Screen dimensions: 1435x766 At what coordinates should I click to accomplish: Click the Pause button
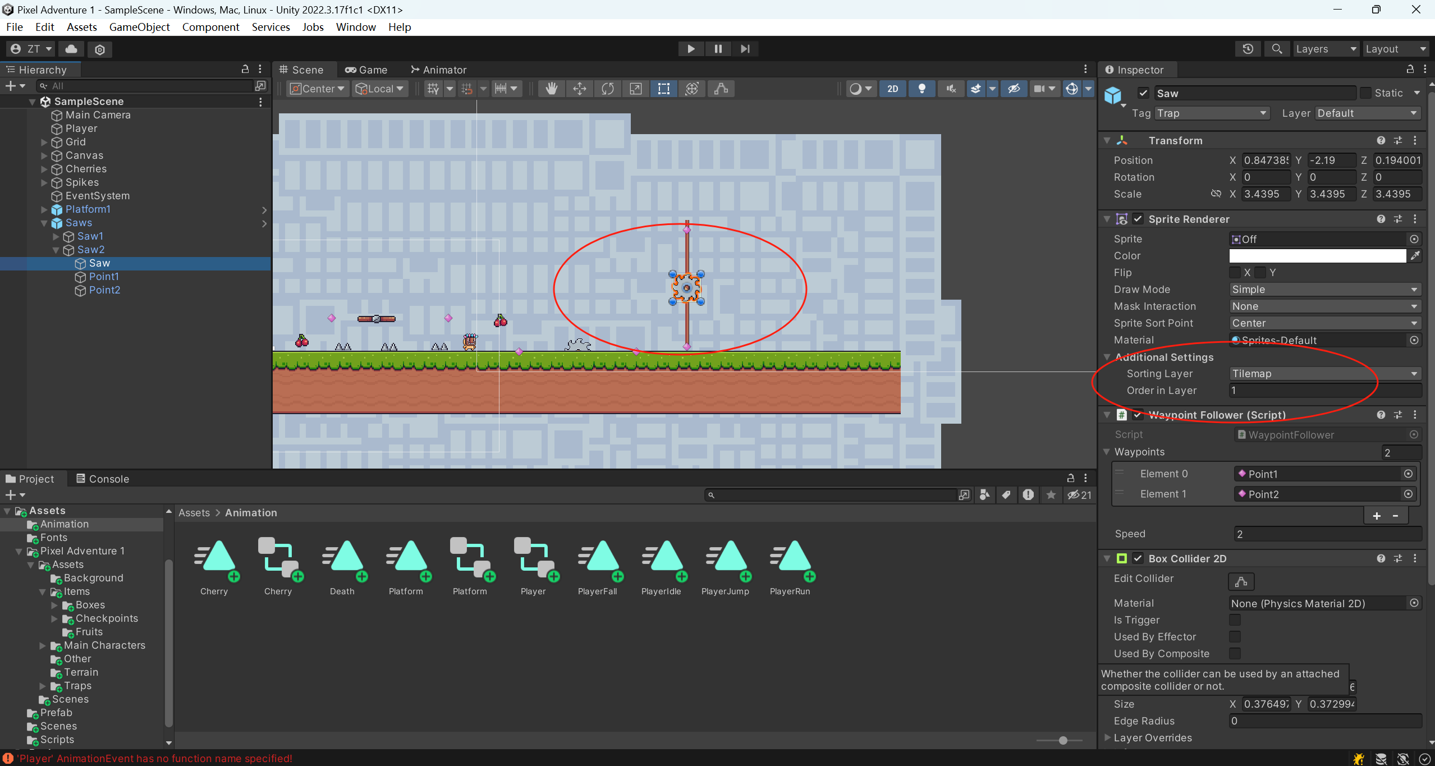(x=718, y=49)
